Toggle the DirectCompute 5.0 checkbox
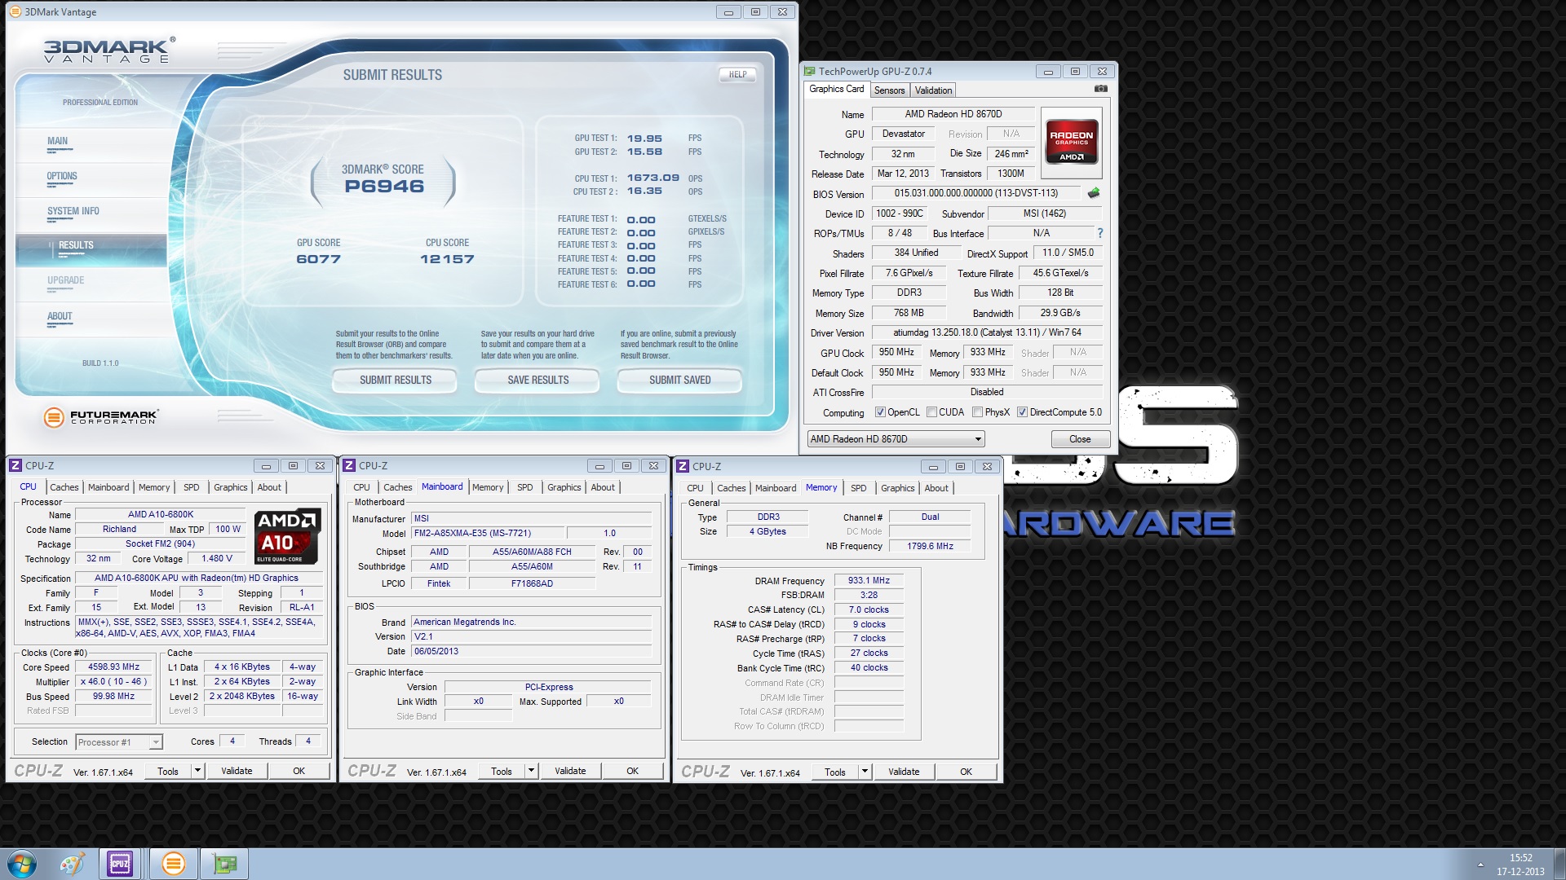The height and width of the screenshot is (880, 1566). pos(1022,412)
